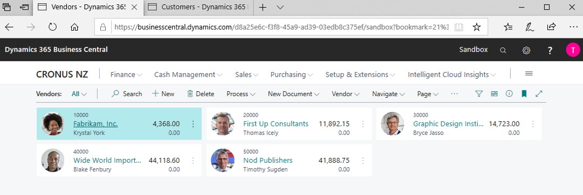Open the New Document dropdown

pyautogui.click(x=294, y=94)
